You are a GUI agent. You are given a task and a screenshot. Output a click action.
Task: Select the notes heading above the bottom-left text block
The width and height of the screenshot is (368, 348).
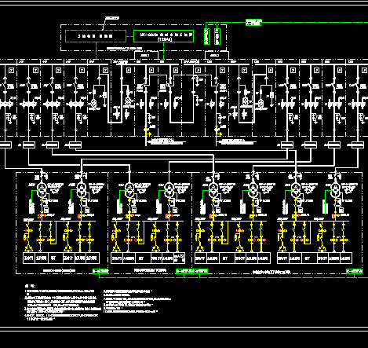coord(31,286)
